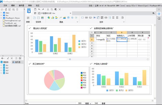The width and height of the screenshot is (162, 105).
Task: Select the radio button beside the text input
Action: 70,59
